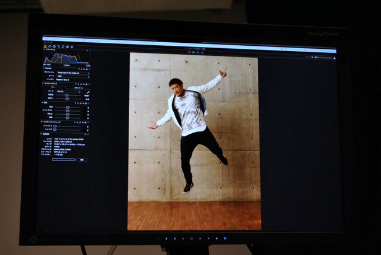
Task: Reset High Dynamic Range with header undo icon
Action: click(x=83, y=122)
